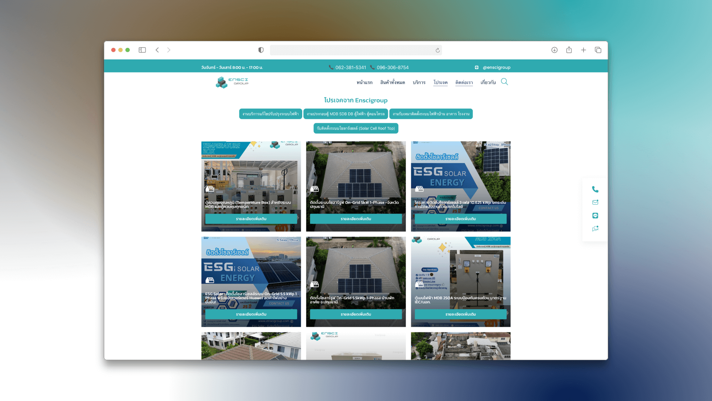Click the Share icon in the browser toolbar
Viewport: 712px width, 401px height.
click(x=568, y=50)
